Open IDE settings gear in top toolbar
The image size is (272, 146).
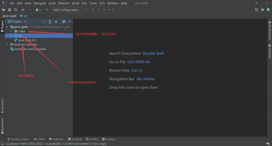point(262,10)
